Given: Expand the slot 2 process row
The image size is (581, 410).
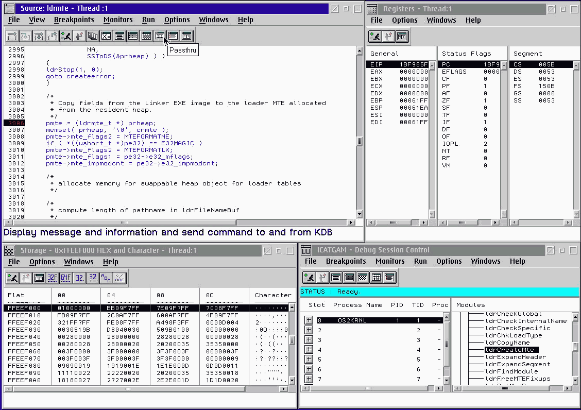Looking at the screenshot, I should click(309, 330).
